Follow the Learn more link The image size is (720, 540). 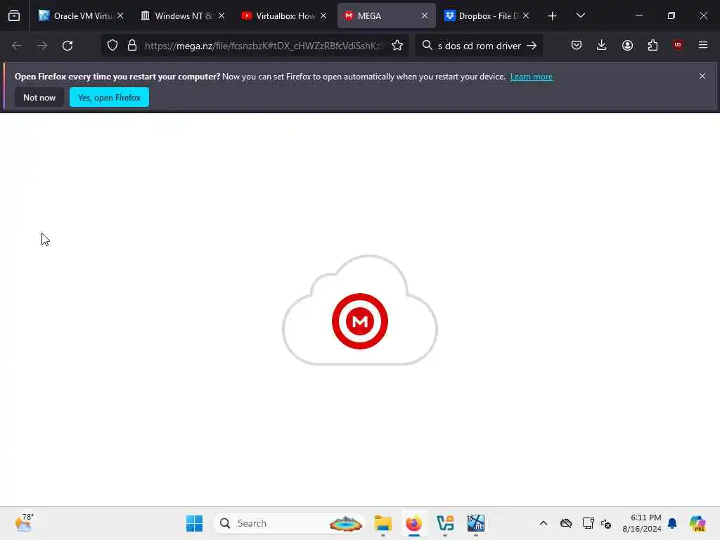[x=532, y=77]
